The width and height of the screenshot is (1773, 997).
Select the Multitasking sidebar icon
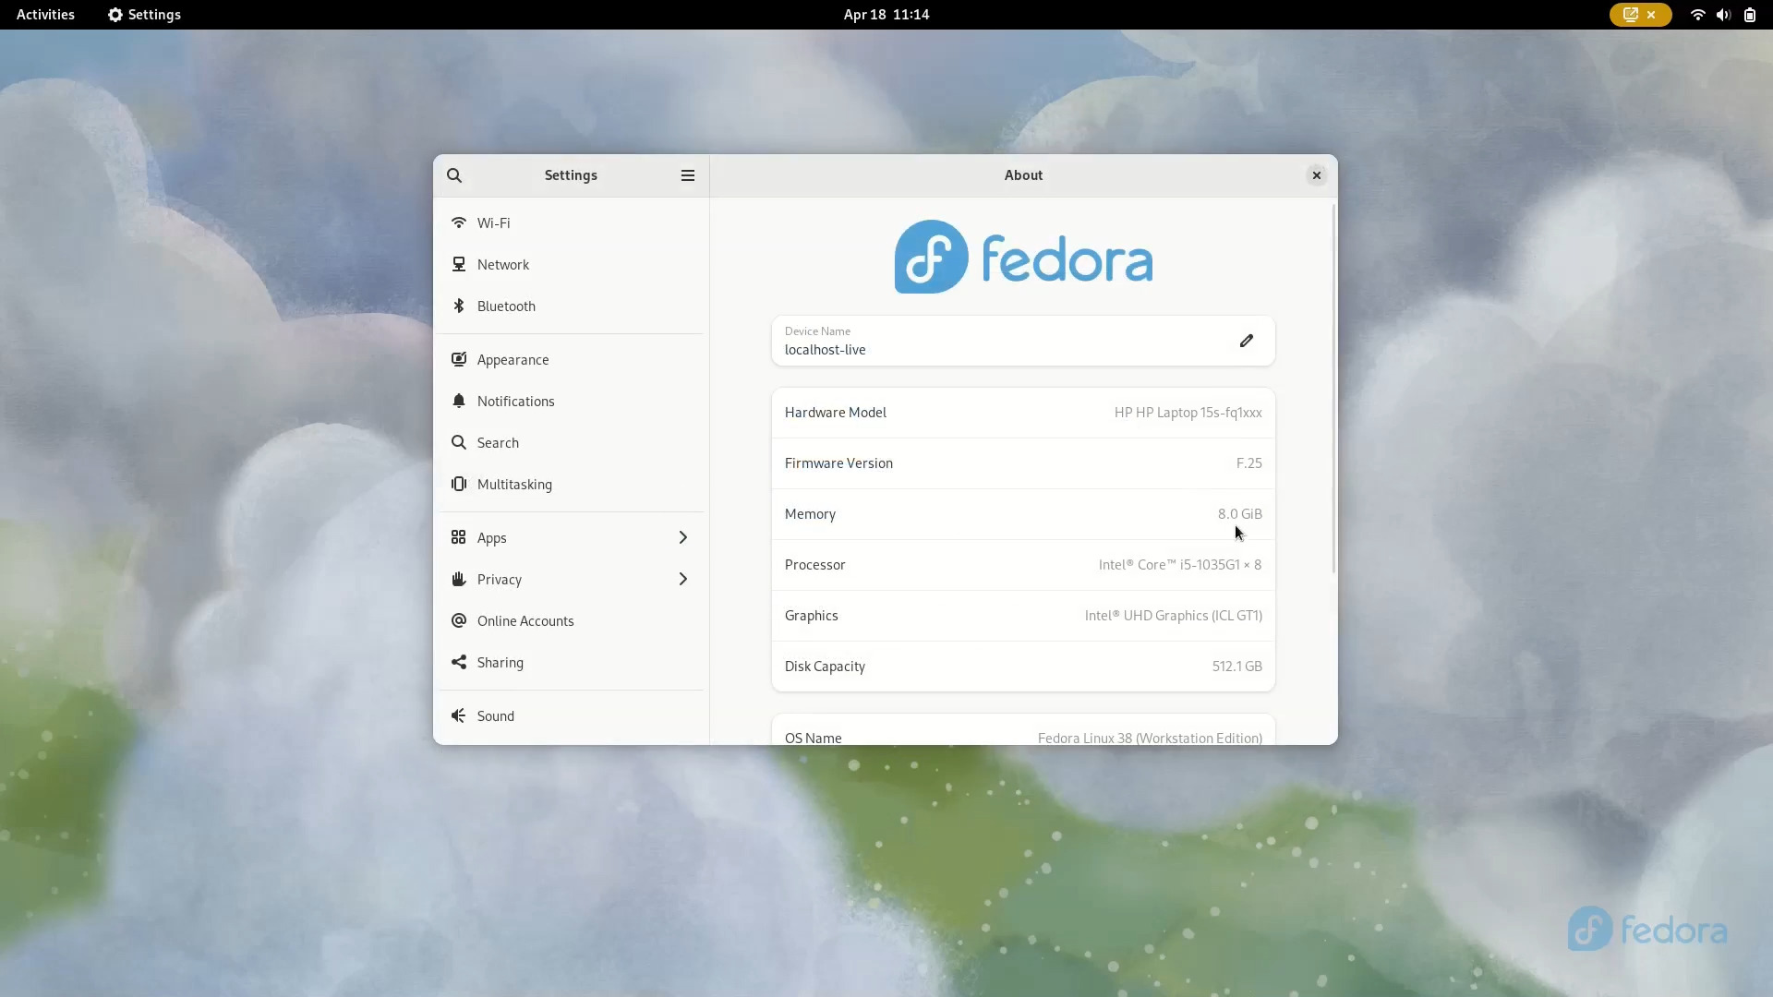(x=459, y=484)
